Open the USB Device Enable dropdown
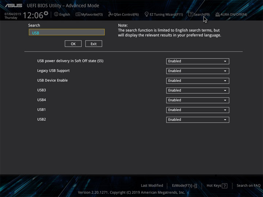This screenshot has height=197, width=263. [x=198, y=81]
